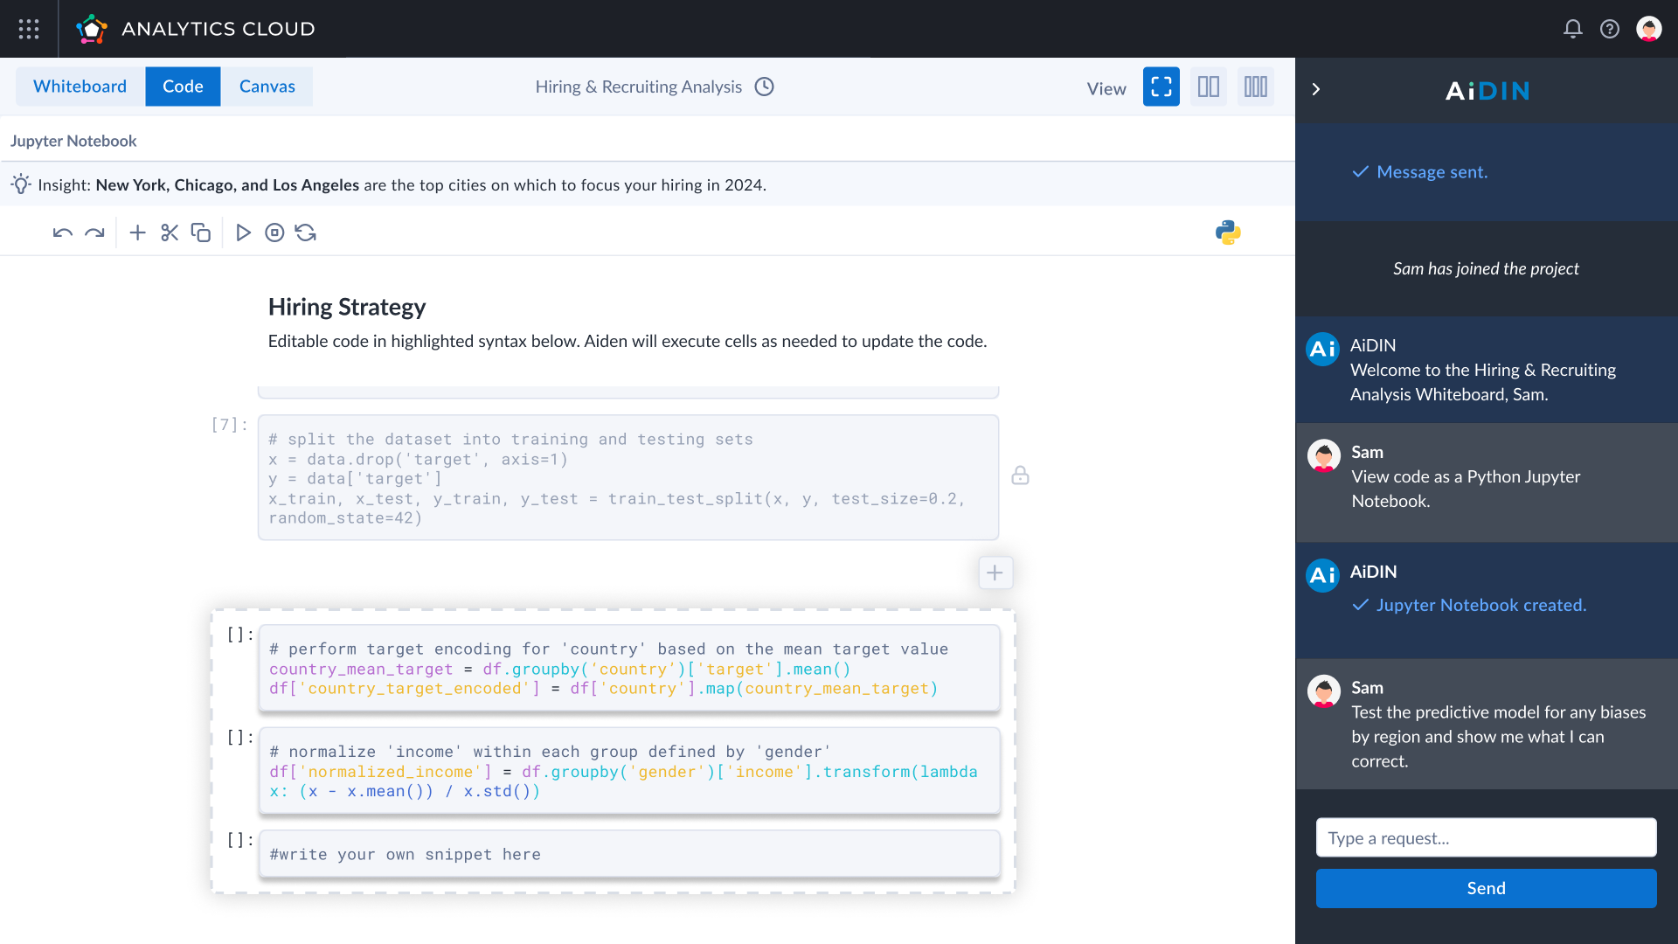This screenshot has height=944, width=1678.
Task: Click the 'write your own snippet' cell
Action: pyautogui.click(x=629, y=854)
